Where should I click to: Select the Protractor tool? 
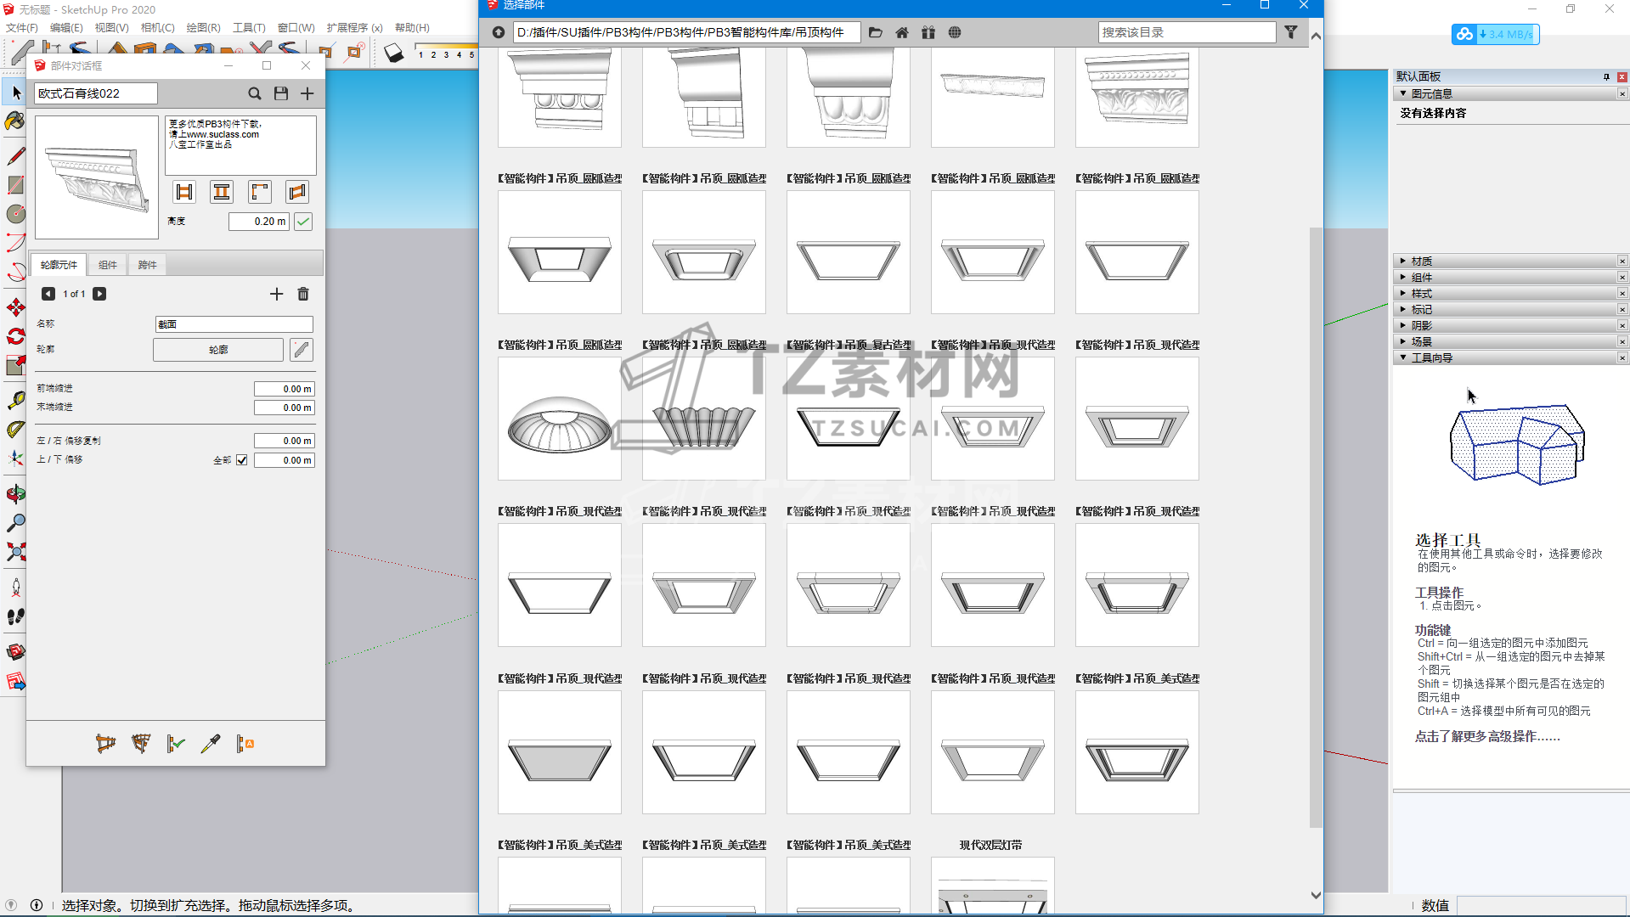pos(16,429)
